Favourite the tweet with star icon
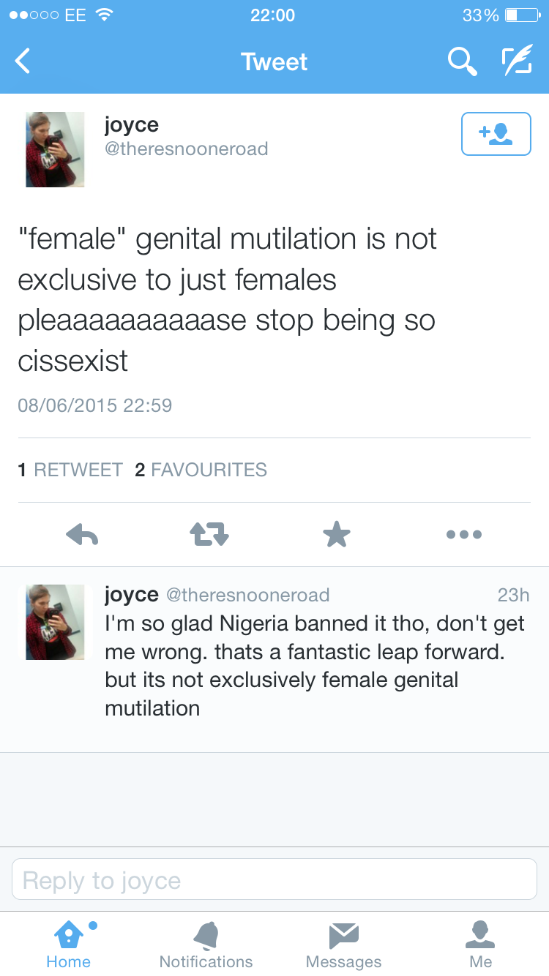 (x=337, y=535)
